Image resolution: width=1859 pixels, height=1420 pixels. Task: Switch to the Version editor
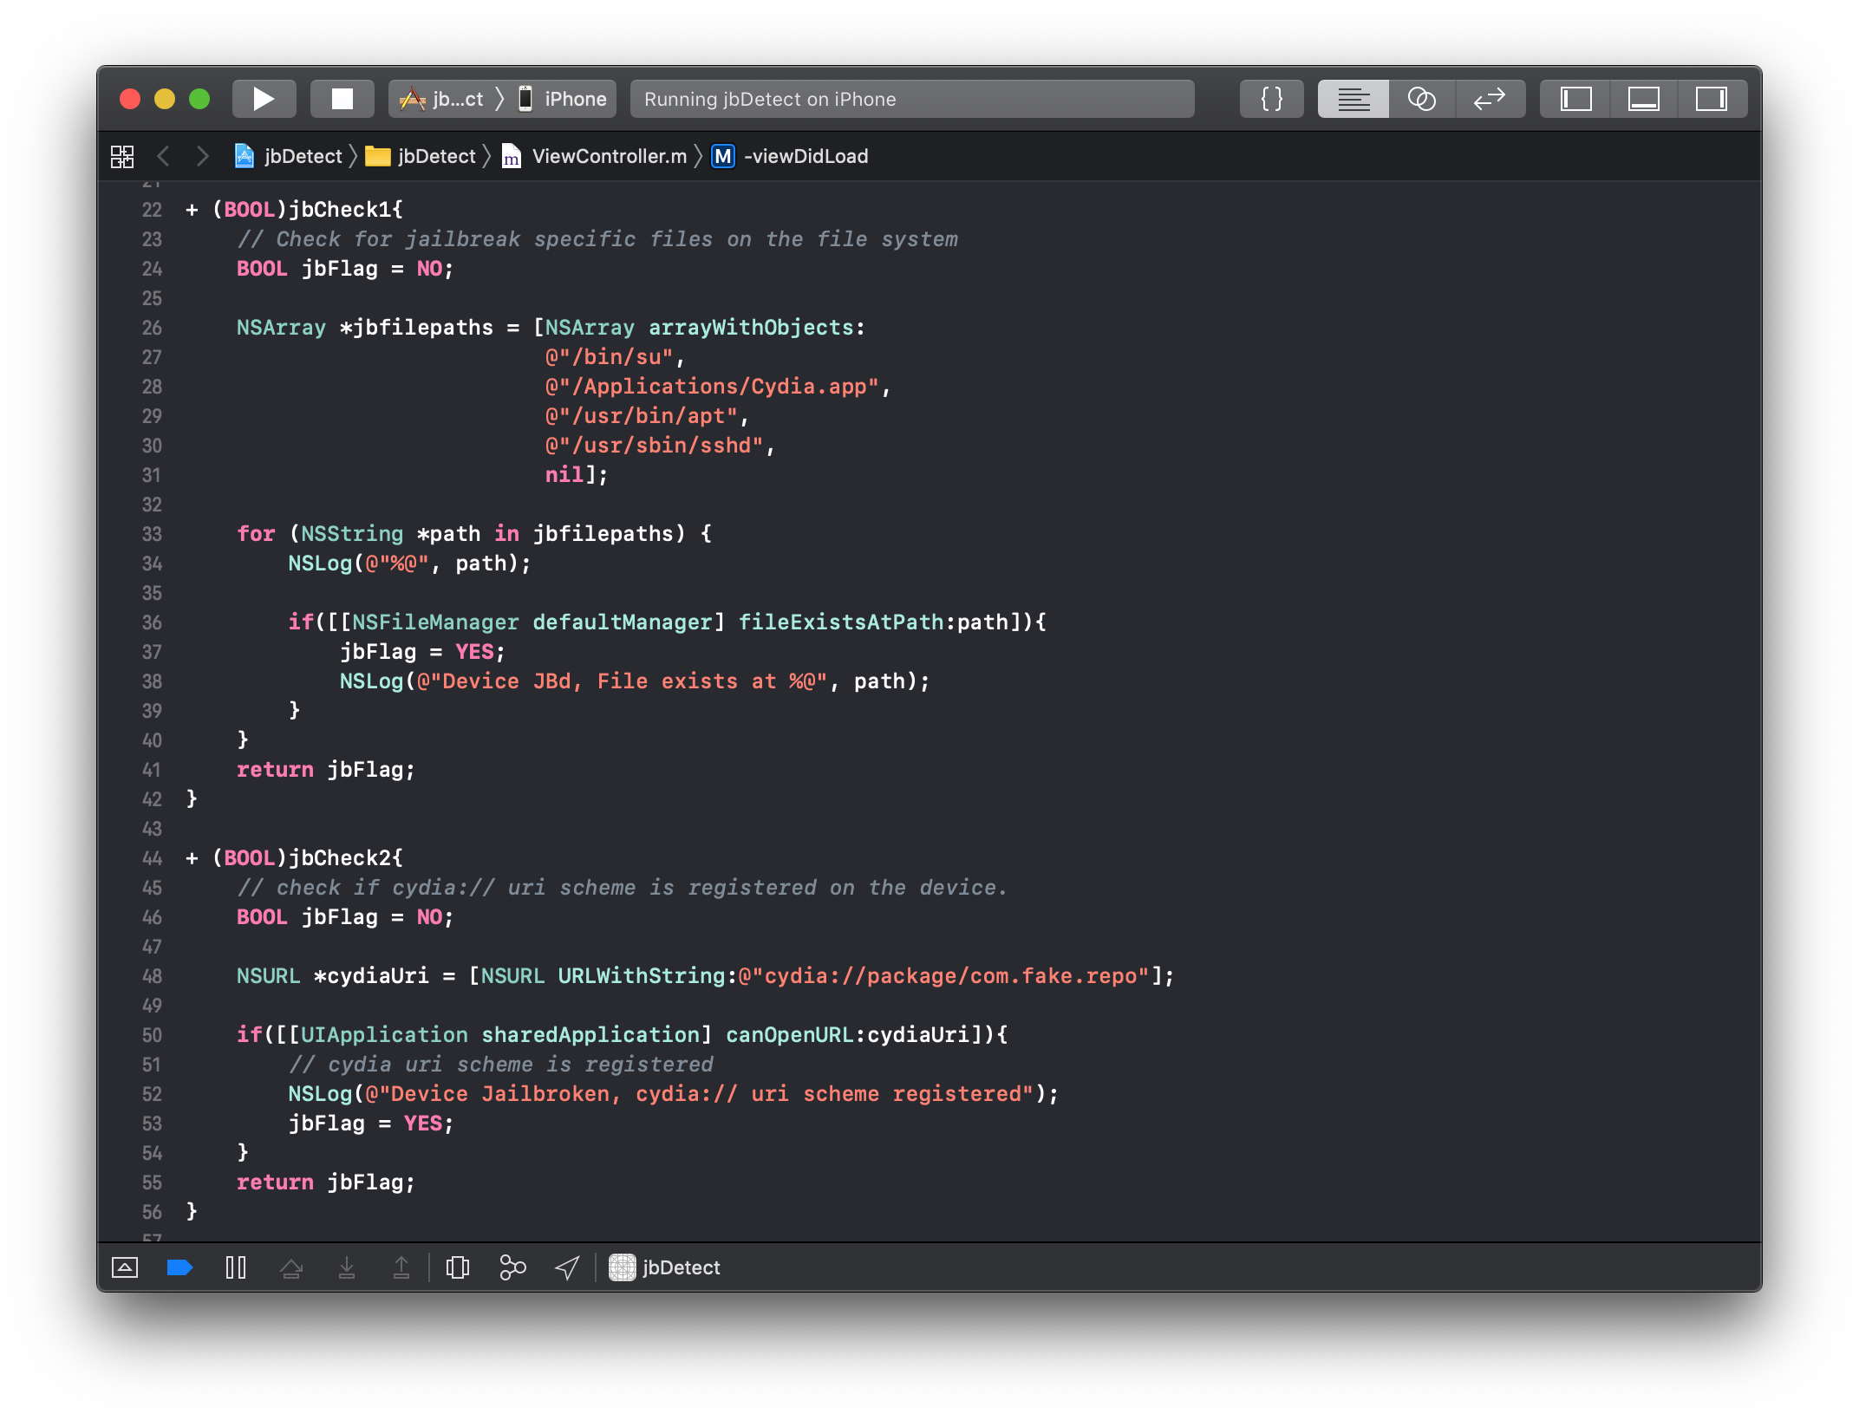[1490, 99]
